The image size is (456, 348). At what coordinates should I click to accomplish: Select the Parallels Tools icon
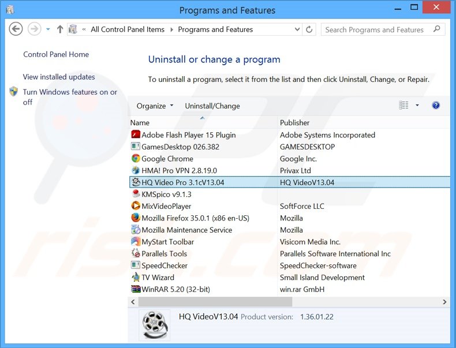pyautogui.click(x=136, y=253)
